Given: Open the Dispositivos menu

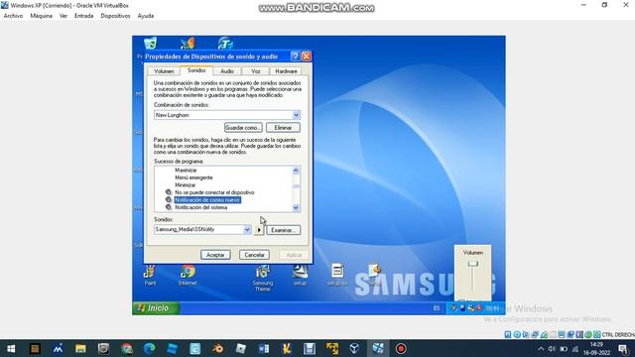Looking at the screenshot, I should [x=115, y=16].
